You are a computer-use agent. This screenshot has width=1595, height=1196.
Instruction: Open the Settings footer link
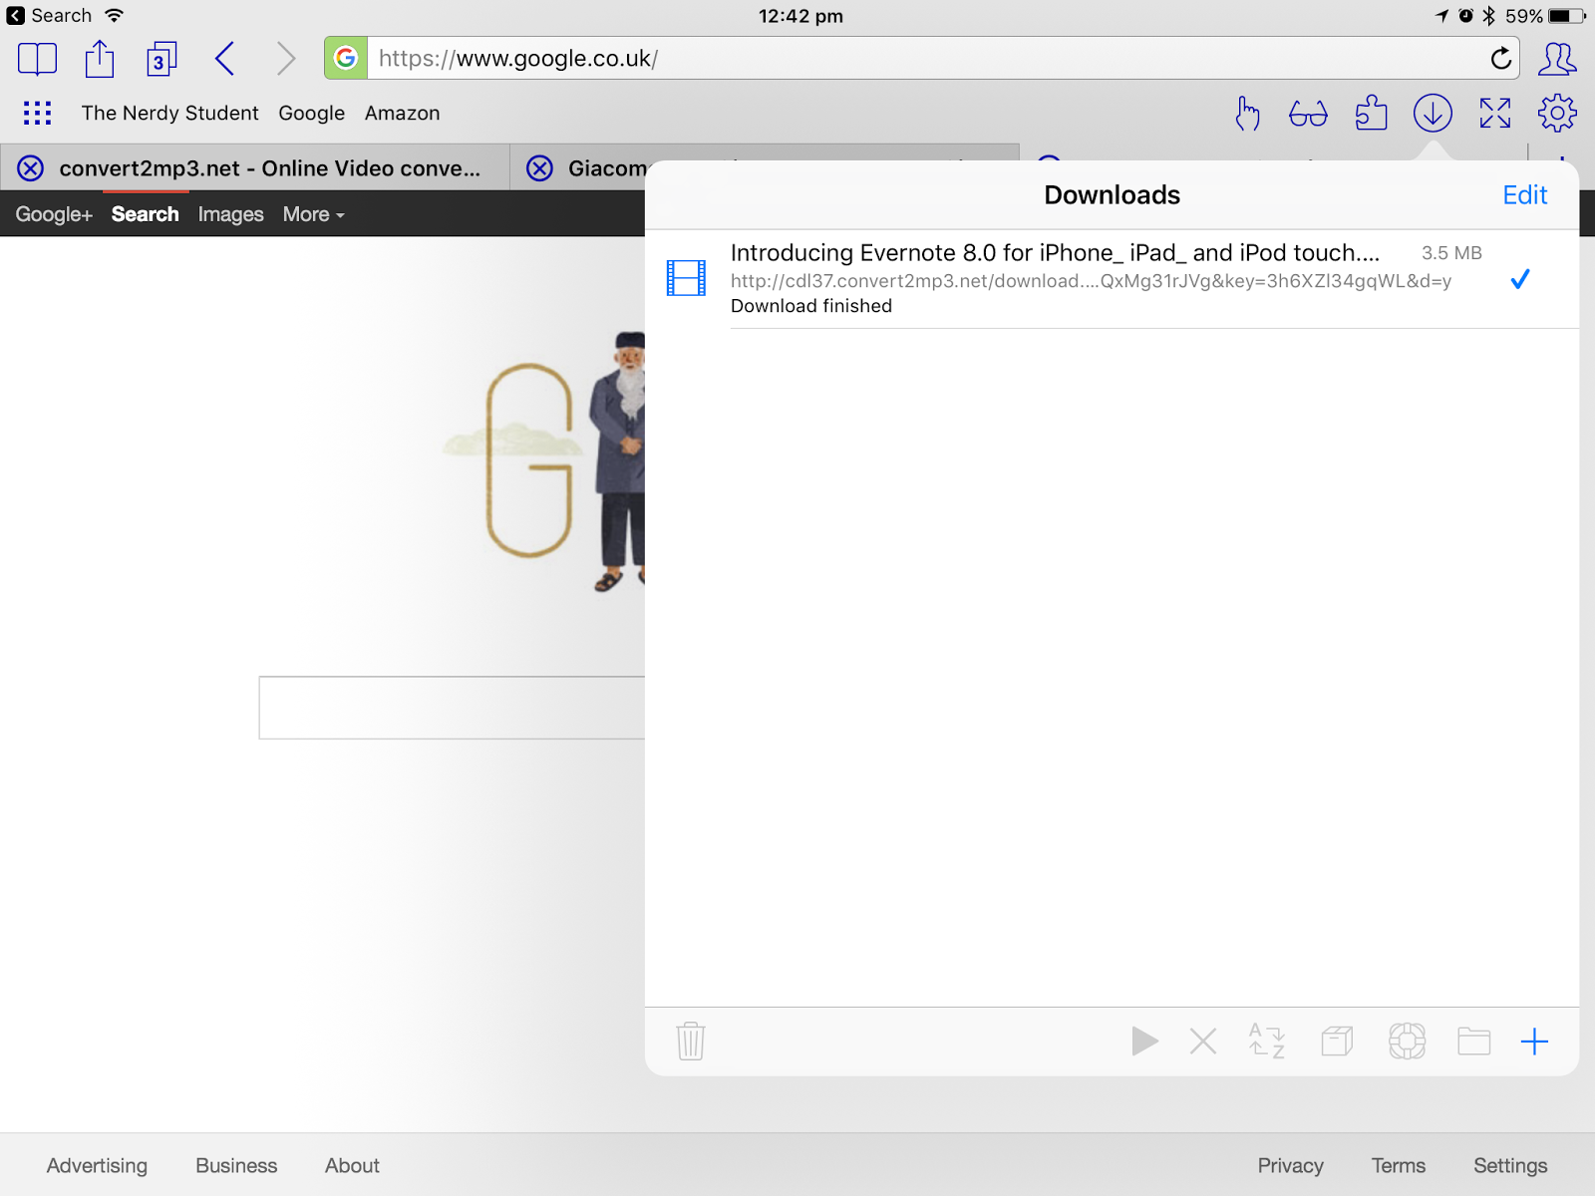(x=1510, y=1165)
